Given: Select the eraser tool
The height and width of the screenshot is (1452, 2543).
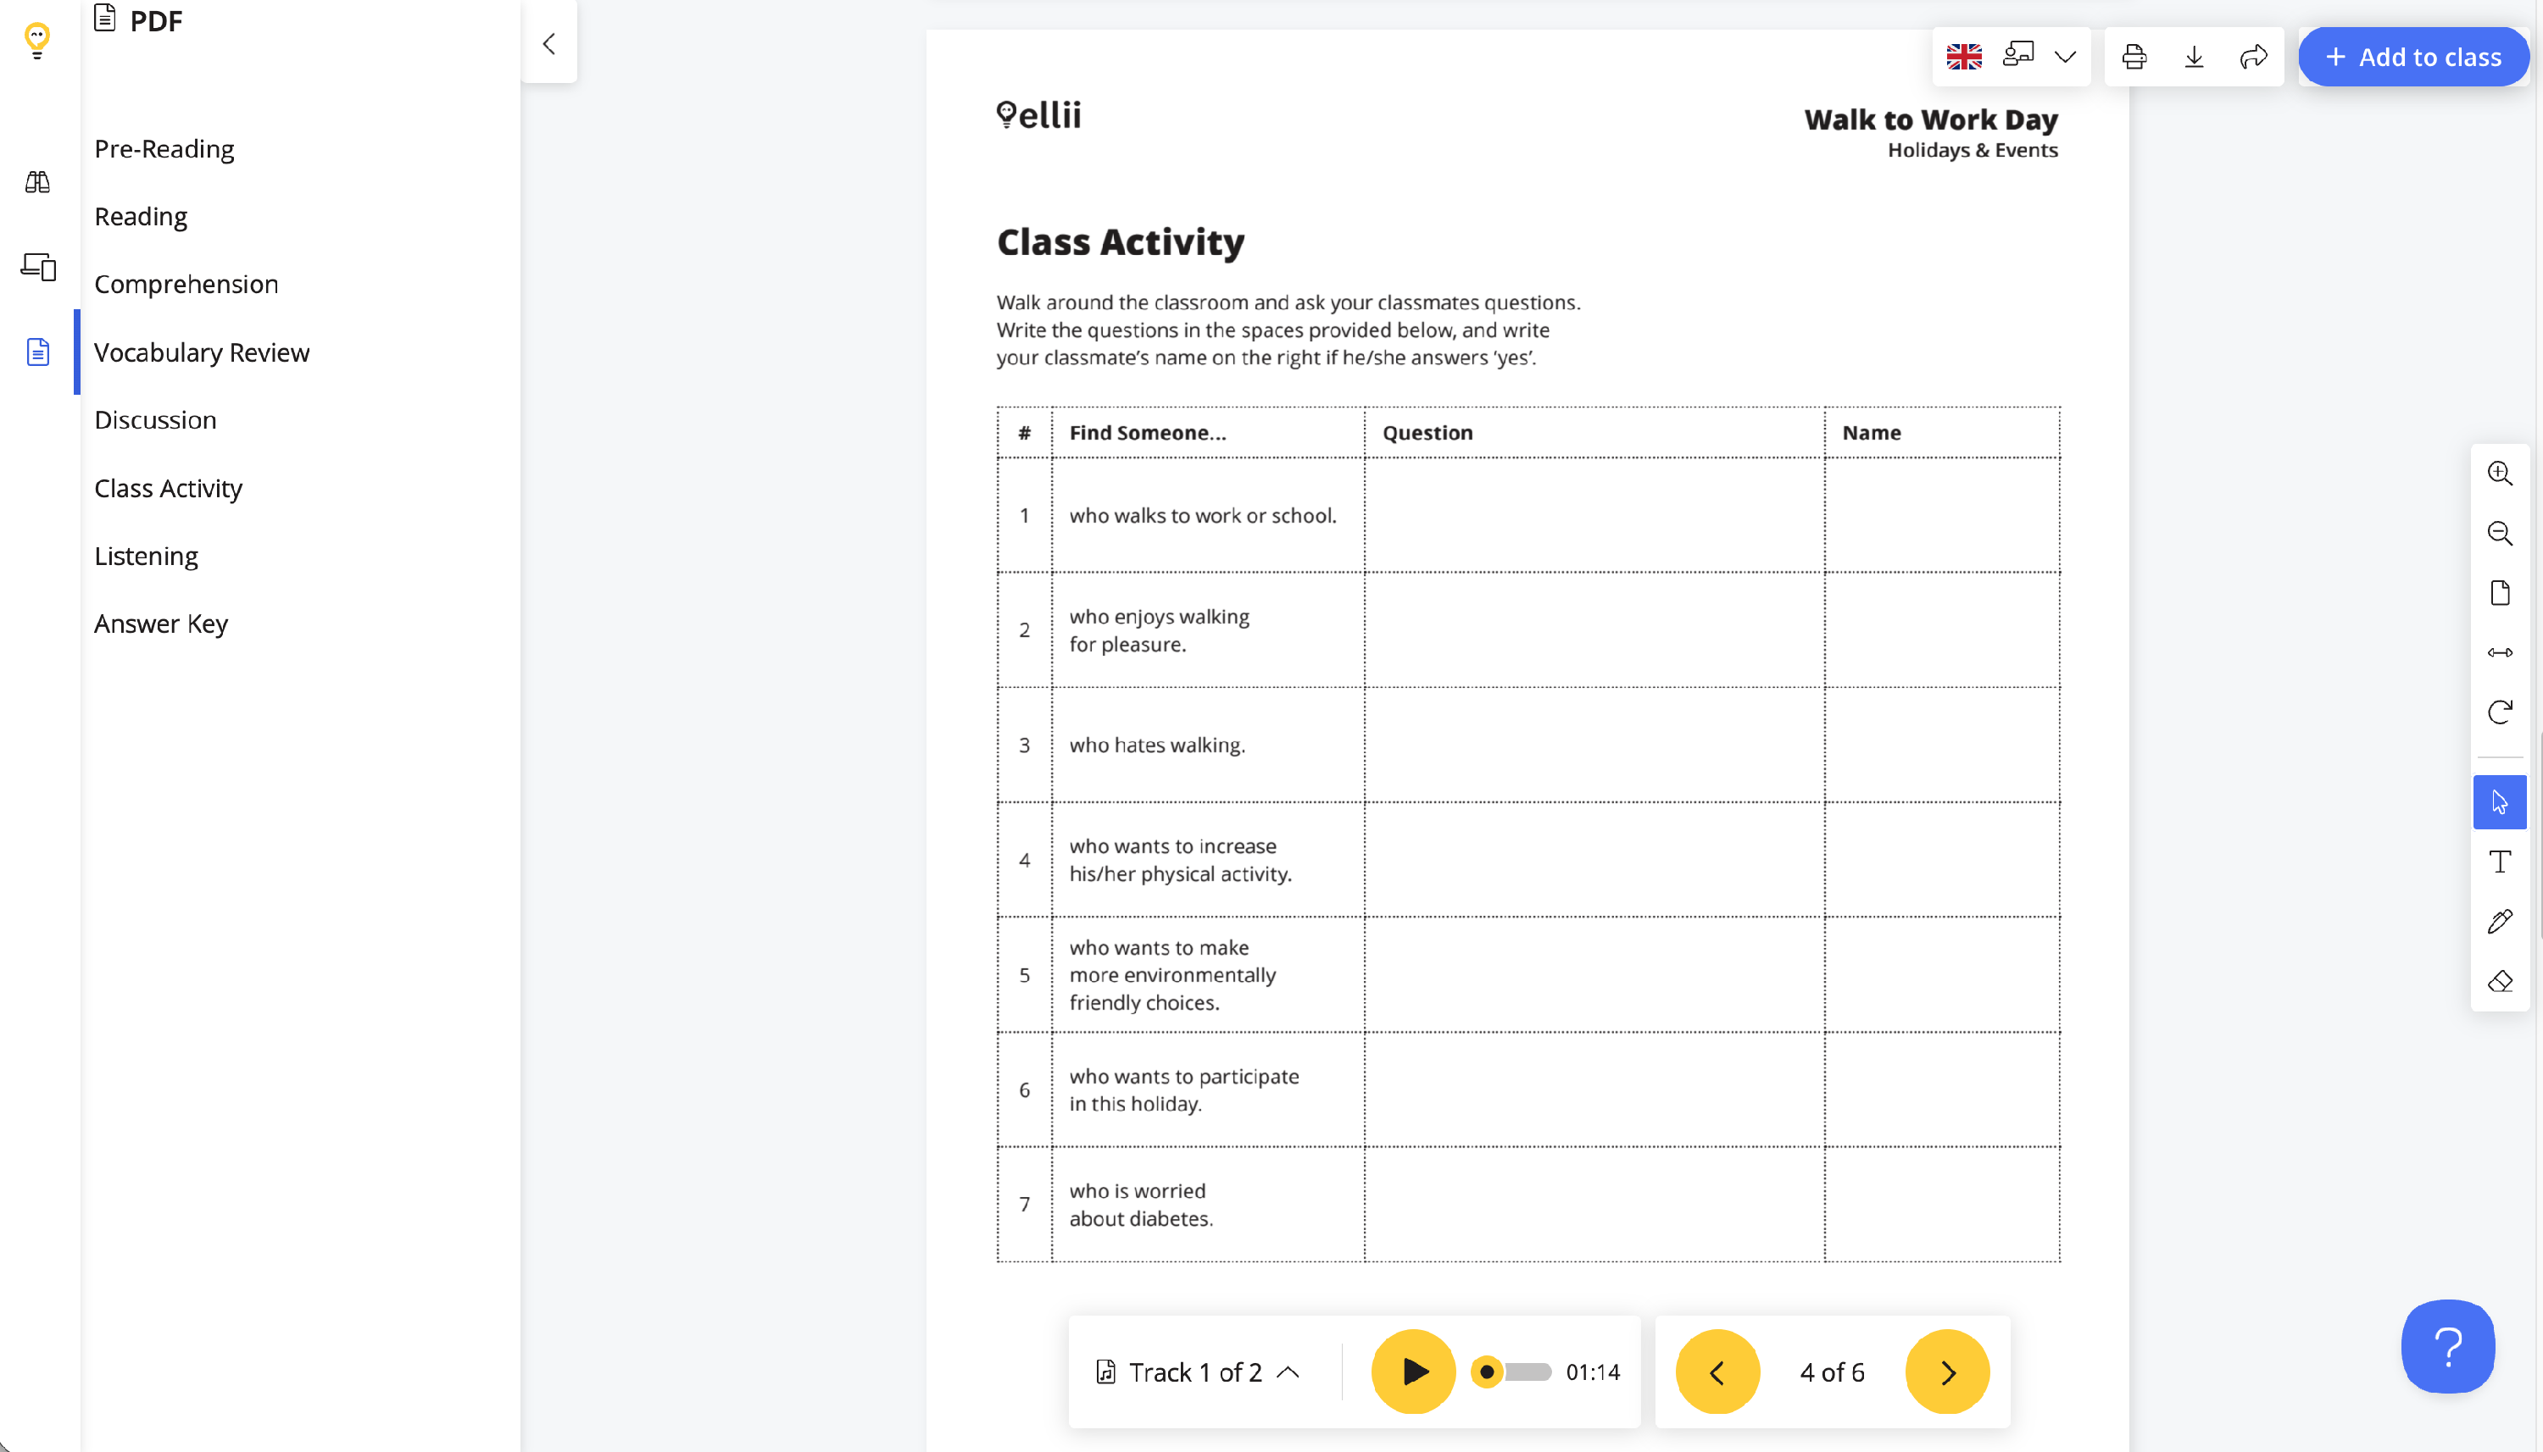Looking at the screenshot, I should pos(2499,981).
